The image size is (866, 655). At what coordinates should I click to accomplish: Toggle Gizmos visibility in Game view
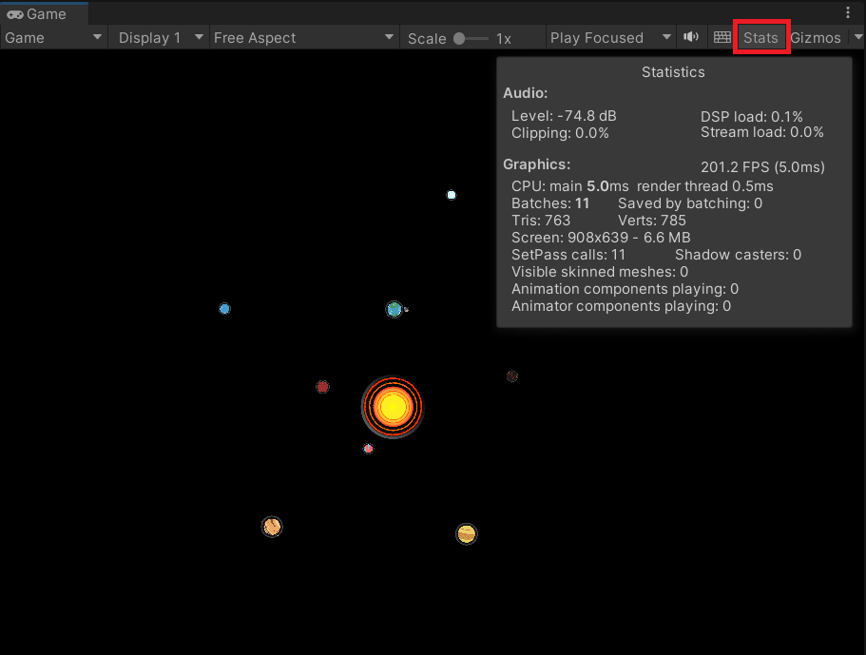815,38
